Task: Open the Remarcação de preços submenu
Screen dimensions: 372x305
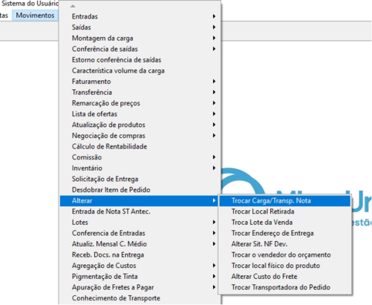Action: [x=140, y=103]
